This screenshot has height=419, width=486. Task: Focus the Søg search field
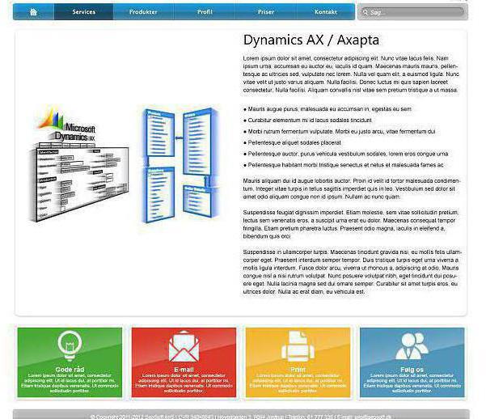(413, 12)
